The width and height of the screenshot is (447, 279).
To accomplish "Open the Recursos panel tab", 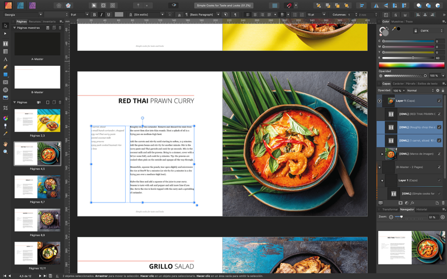I will click(x=35, y=21).
